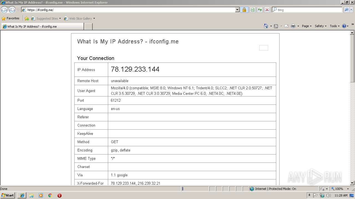Run search with the magnifier button
Image resolution: width=355 pixels, height=199 pixels.
tap(346, 10)
